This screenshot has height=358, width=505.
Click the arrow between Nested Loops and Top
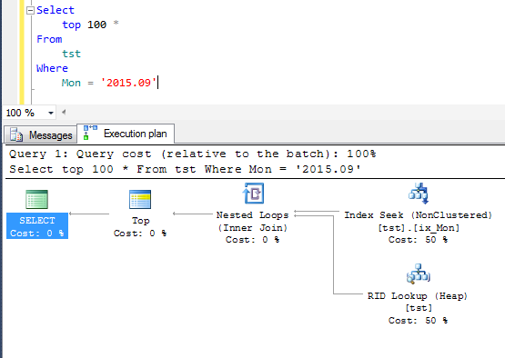(193, 214)
